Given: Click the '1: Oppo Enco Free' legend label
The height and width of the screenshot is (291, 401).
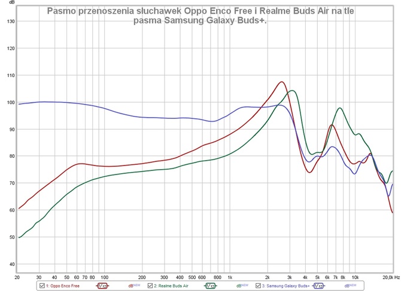Looking at the screenshot, I should tap(63, 286).
